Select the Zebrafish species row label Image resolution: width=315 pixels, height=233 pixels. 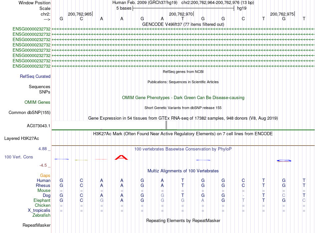click(41, 215)
